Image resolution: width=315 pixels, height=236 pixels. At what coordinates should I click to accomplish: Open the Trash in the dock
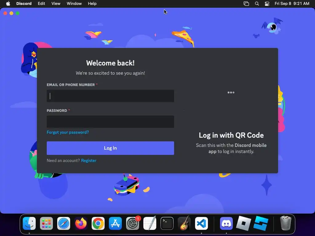[x=285, y=223]
